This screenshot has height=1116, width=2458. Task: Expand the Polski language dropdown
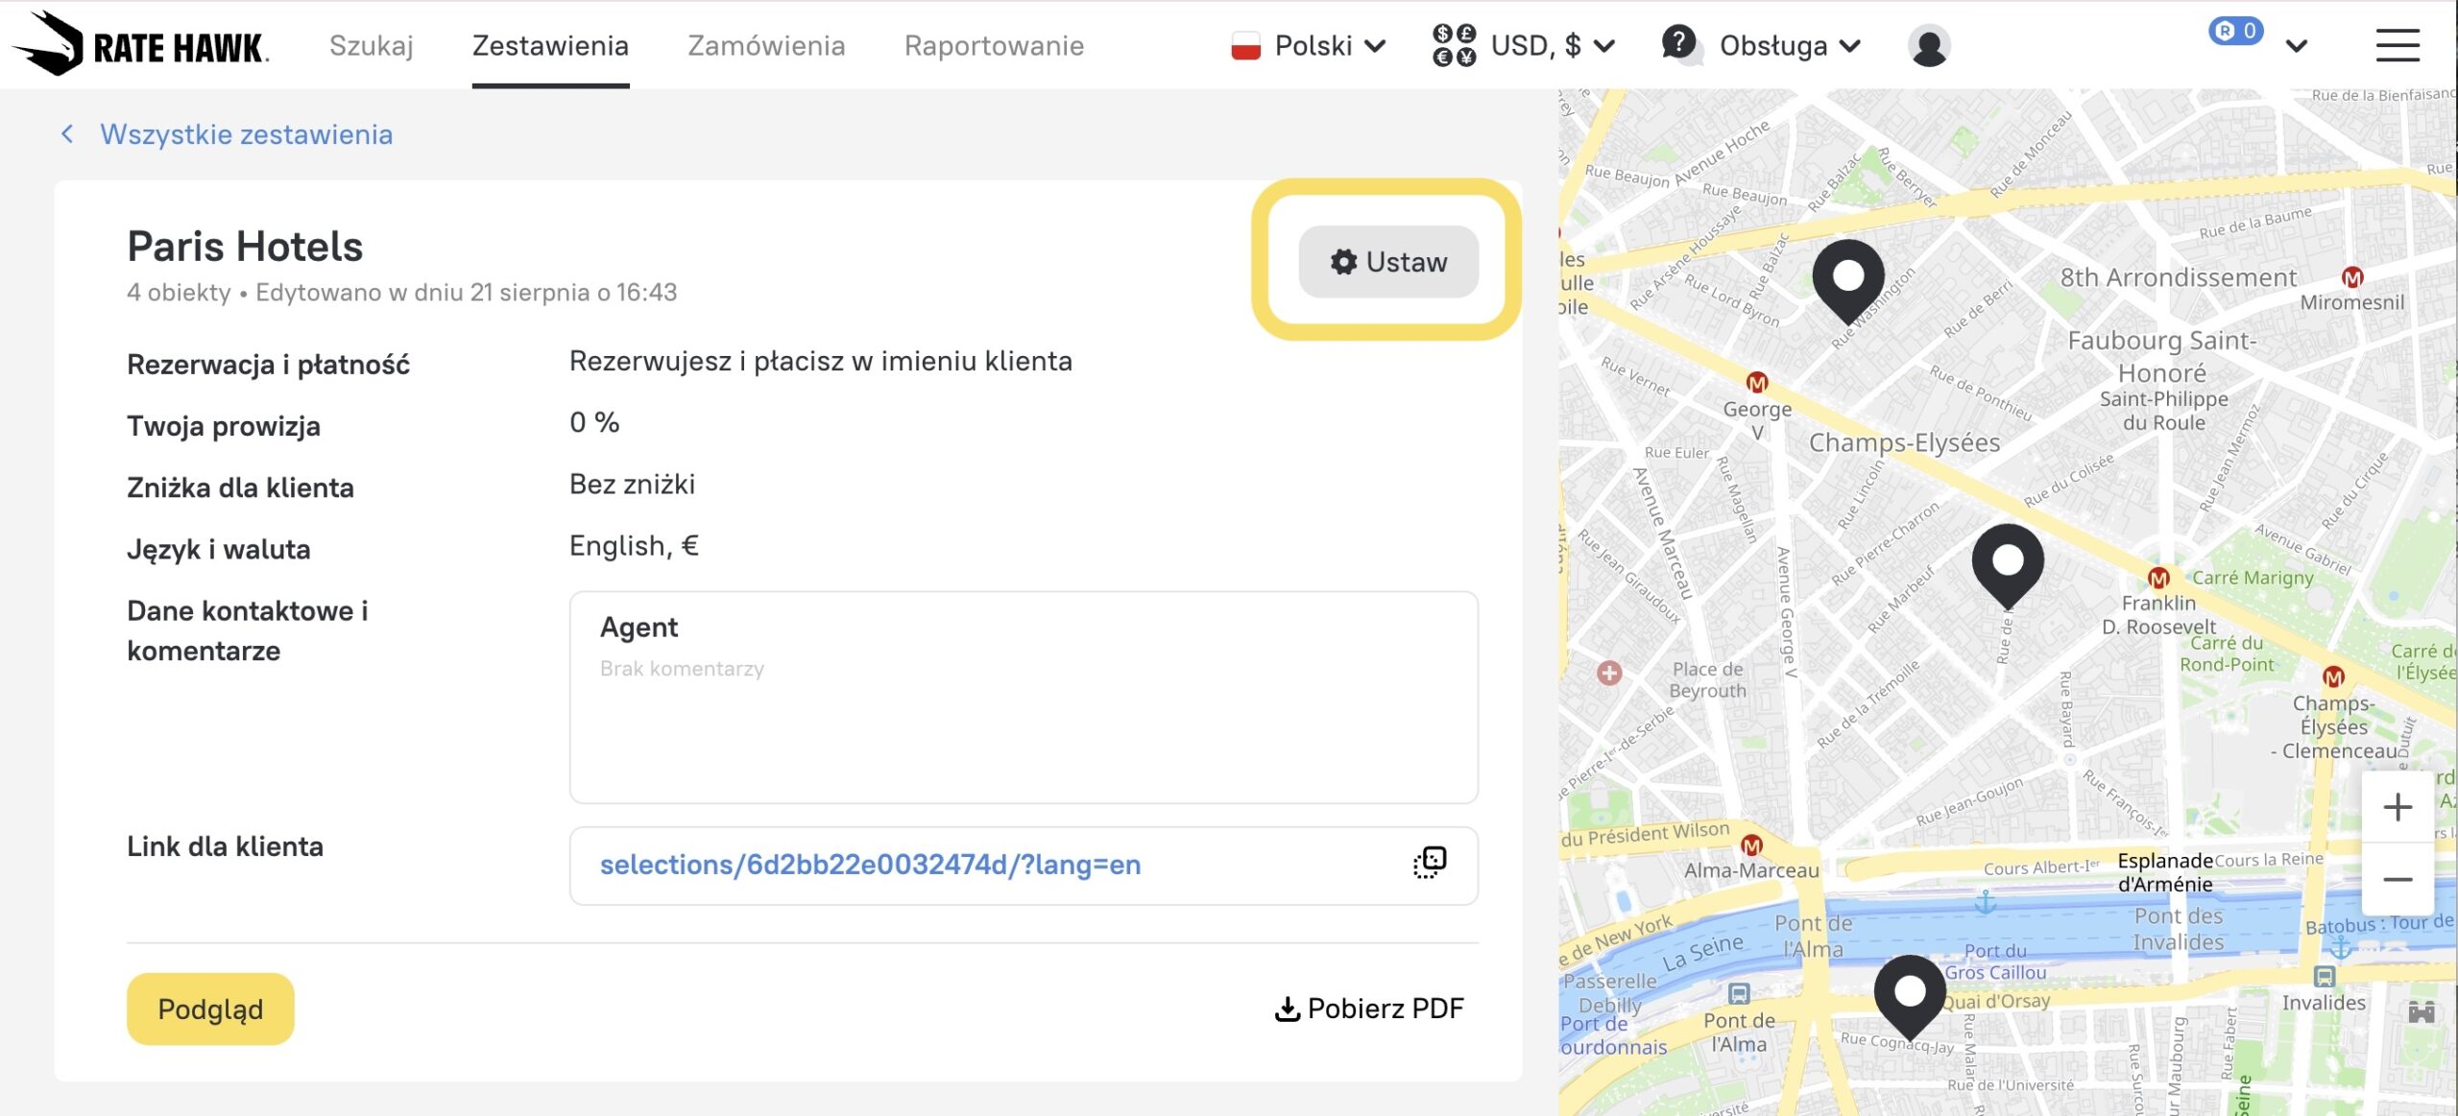(x=1310, y=46)
